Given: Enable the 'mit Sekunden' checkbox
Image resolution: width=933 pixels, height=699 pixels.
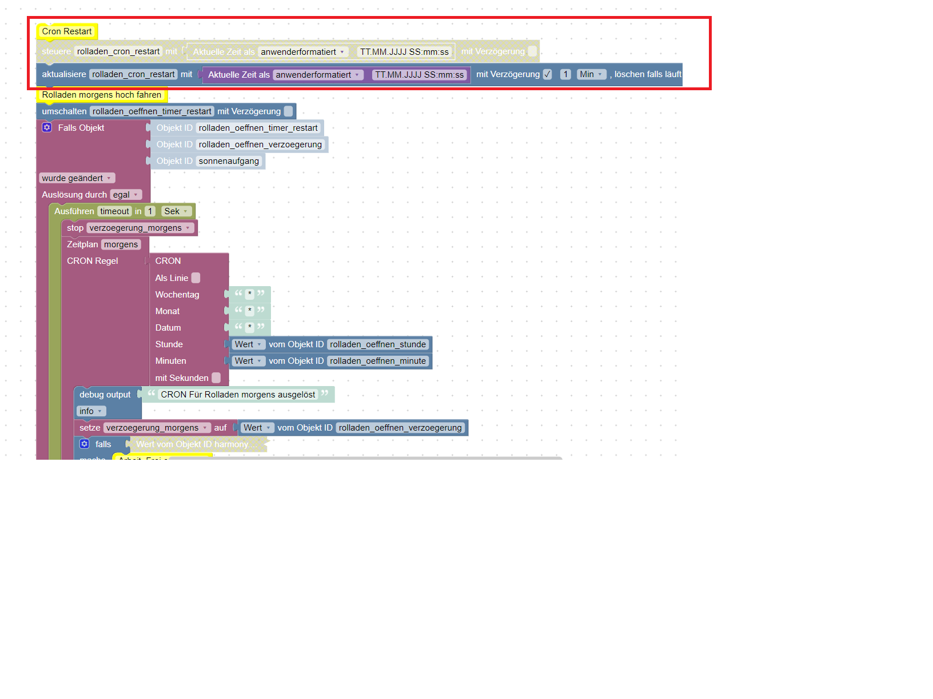Looking at the screenshot, I should [x=216, y=377].
